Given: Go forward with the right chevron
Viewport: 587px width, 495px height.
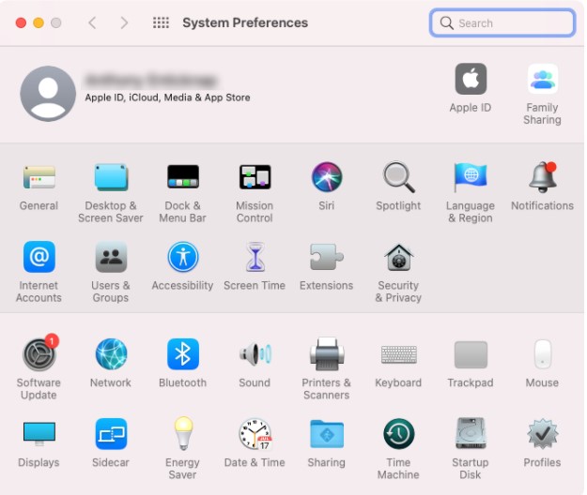Looking at the screenshot, I should [x=124, y=22].
